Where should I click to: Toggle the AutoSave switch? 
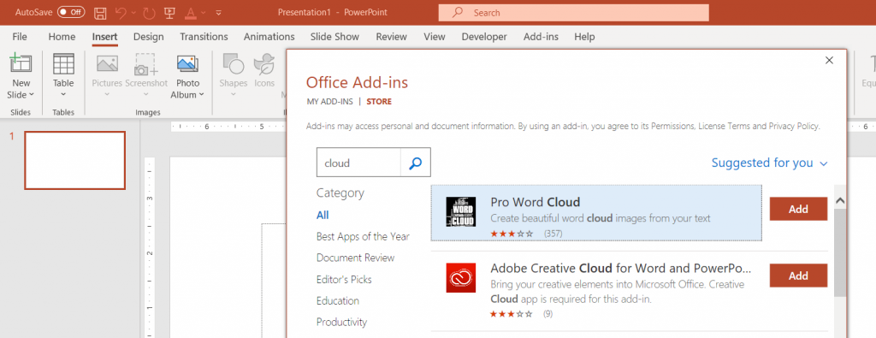[71, 12]
